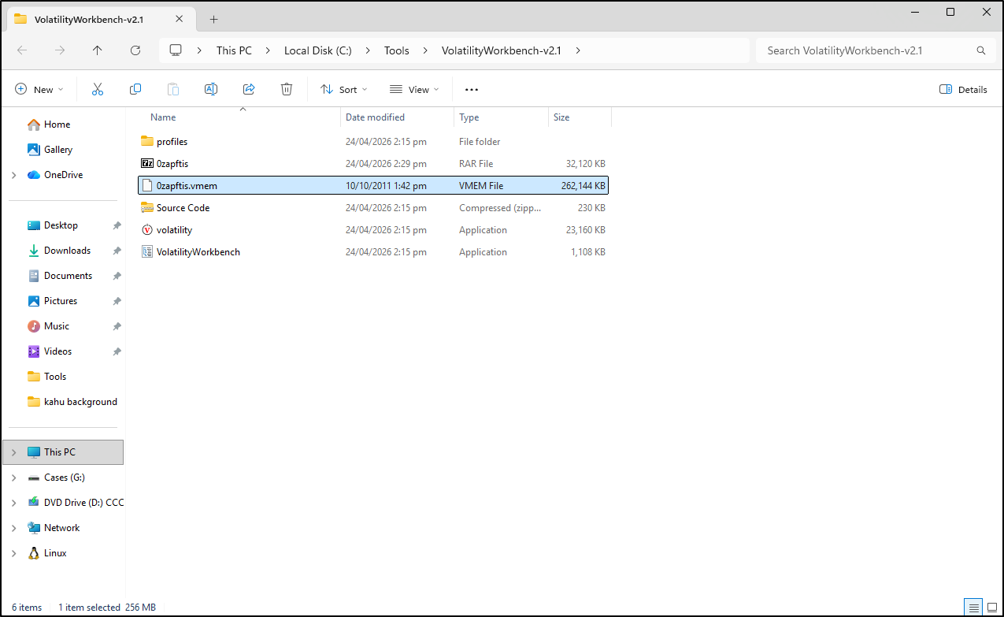
Task: Expand Network tree node
Action: (14, 528)
